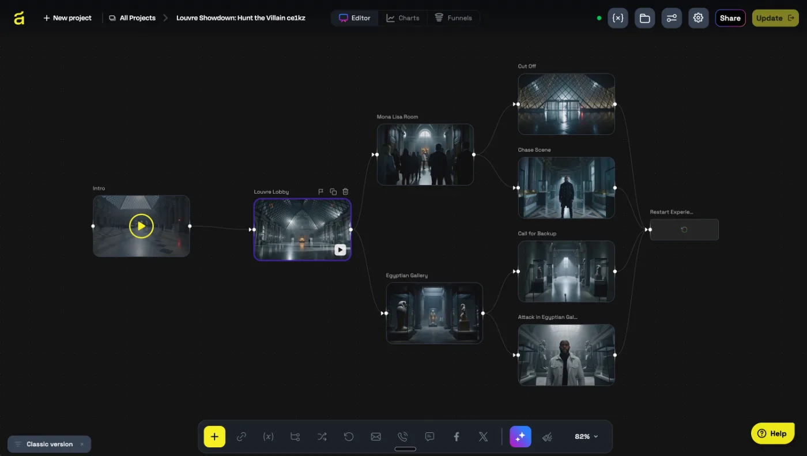
Task: Open project settings gear
Action: 698,18
